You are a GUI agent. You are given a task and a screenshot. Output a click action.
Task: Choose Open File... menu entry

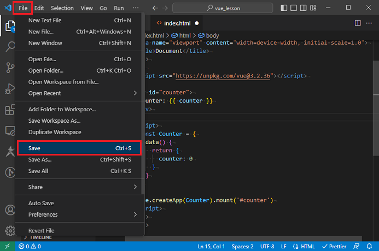[80, 59]
